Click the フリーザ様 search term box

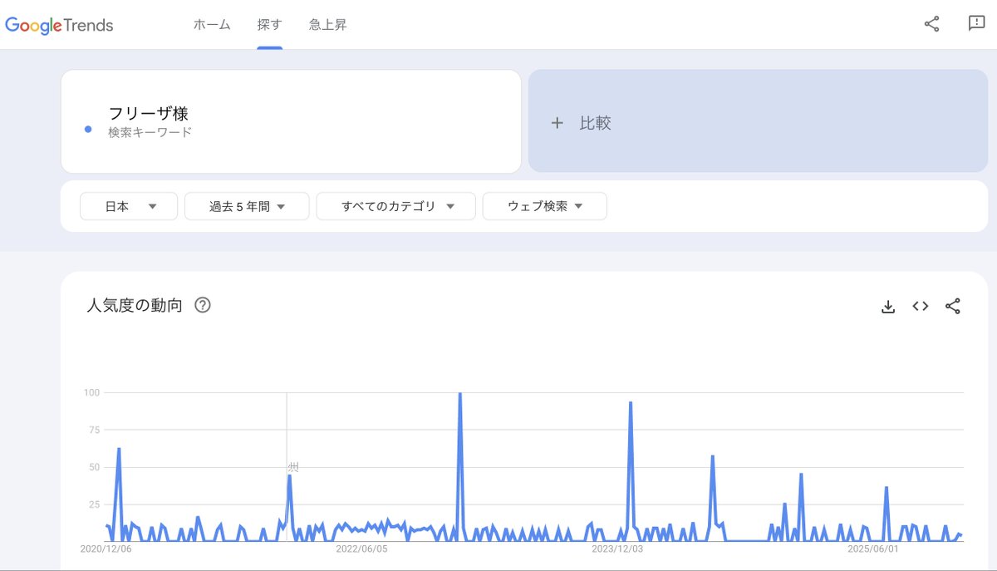[291, 121]
